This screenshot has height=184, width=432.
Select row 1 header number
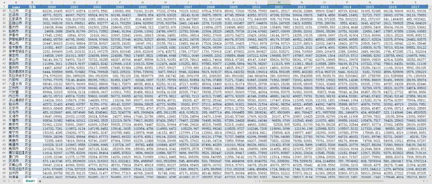coord(4,7)
